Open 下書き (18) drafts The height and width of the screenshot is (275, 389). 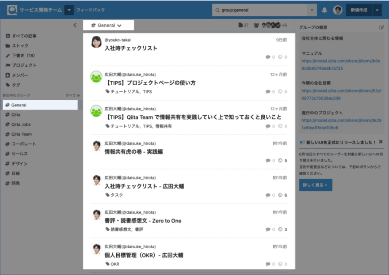(20, 56)
